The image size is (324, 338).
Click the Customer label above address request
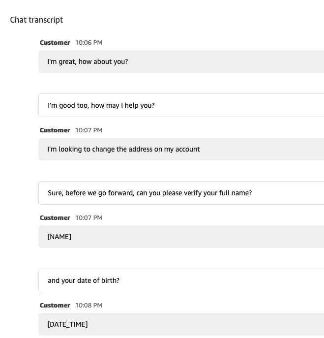55,130
